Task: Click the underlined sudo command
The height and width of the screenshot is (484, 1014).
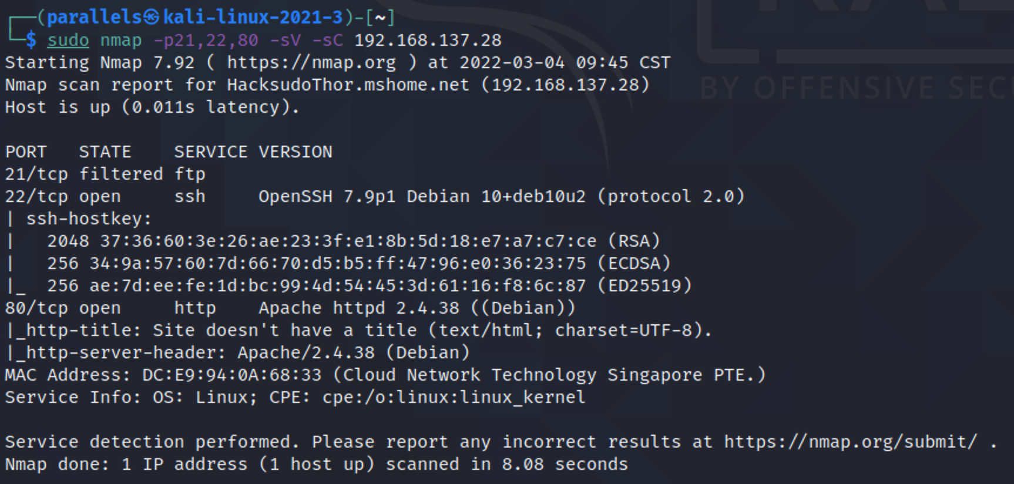Action: [x=68, y=40]
